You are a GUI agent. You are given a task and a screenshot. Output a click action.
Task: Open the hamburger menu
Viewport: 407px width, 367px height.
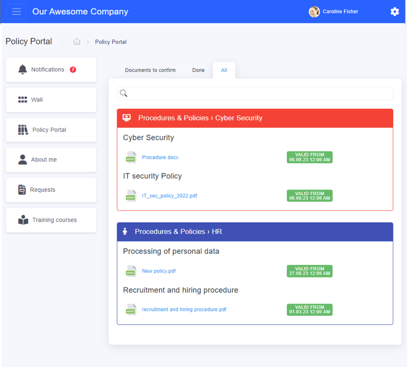point(16,12)
